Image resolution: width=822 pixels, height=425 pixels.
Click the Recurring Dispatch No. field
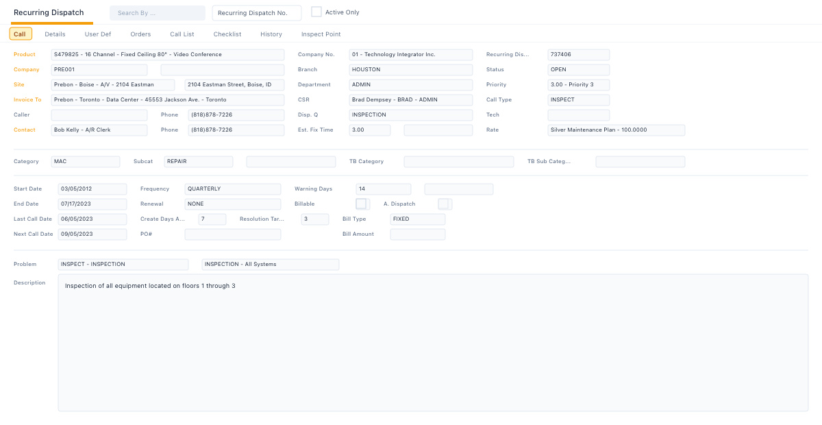257,12
